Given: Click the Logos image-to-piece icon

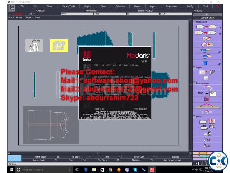Looking at the screenshot, I should pyautogui.click(x=207, y=72).
